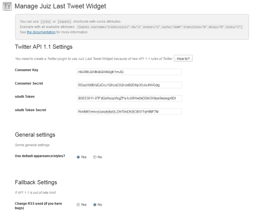Click the Manage Juiz Last Tweet Widget title

60,6
